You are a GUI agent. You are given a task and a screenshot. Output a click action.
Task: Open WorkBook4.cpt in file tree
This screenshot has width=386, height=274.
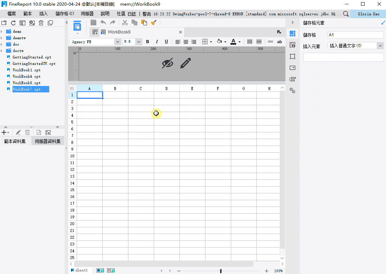(x=26, y=77)
